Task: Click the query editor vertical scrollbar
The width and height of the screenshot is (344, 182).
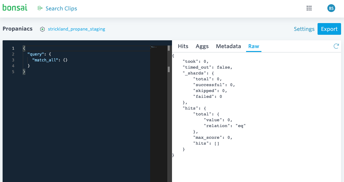Action: (x=169, y=69)
